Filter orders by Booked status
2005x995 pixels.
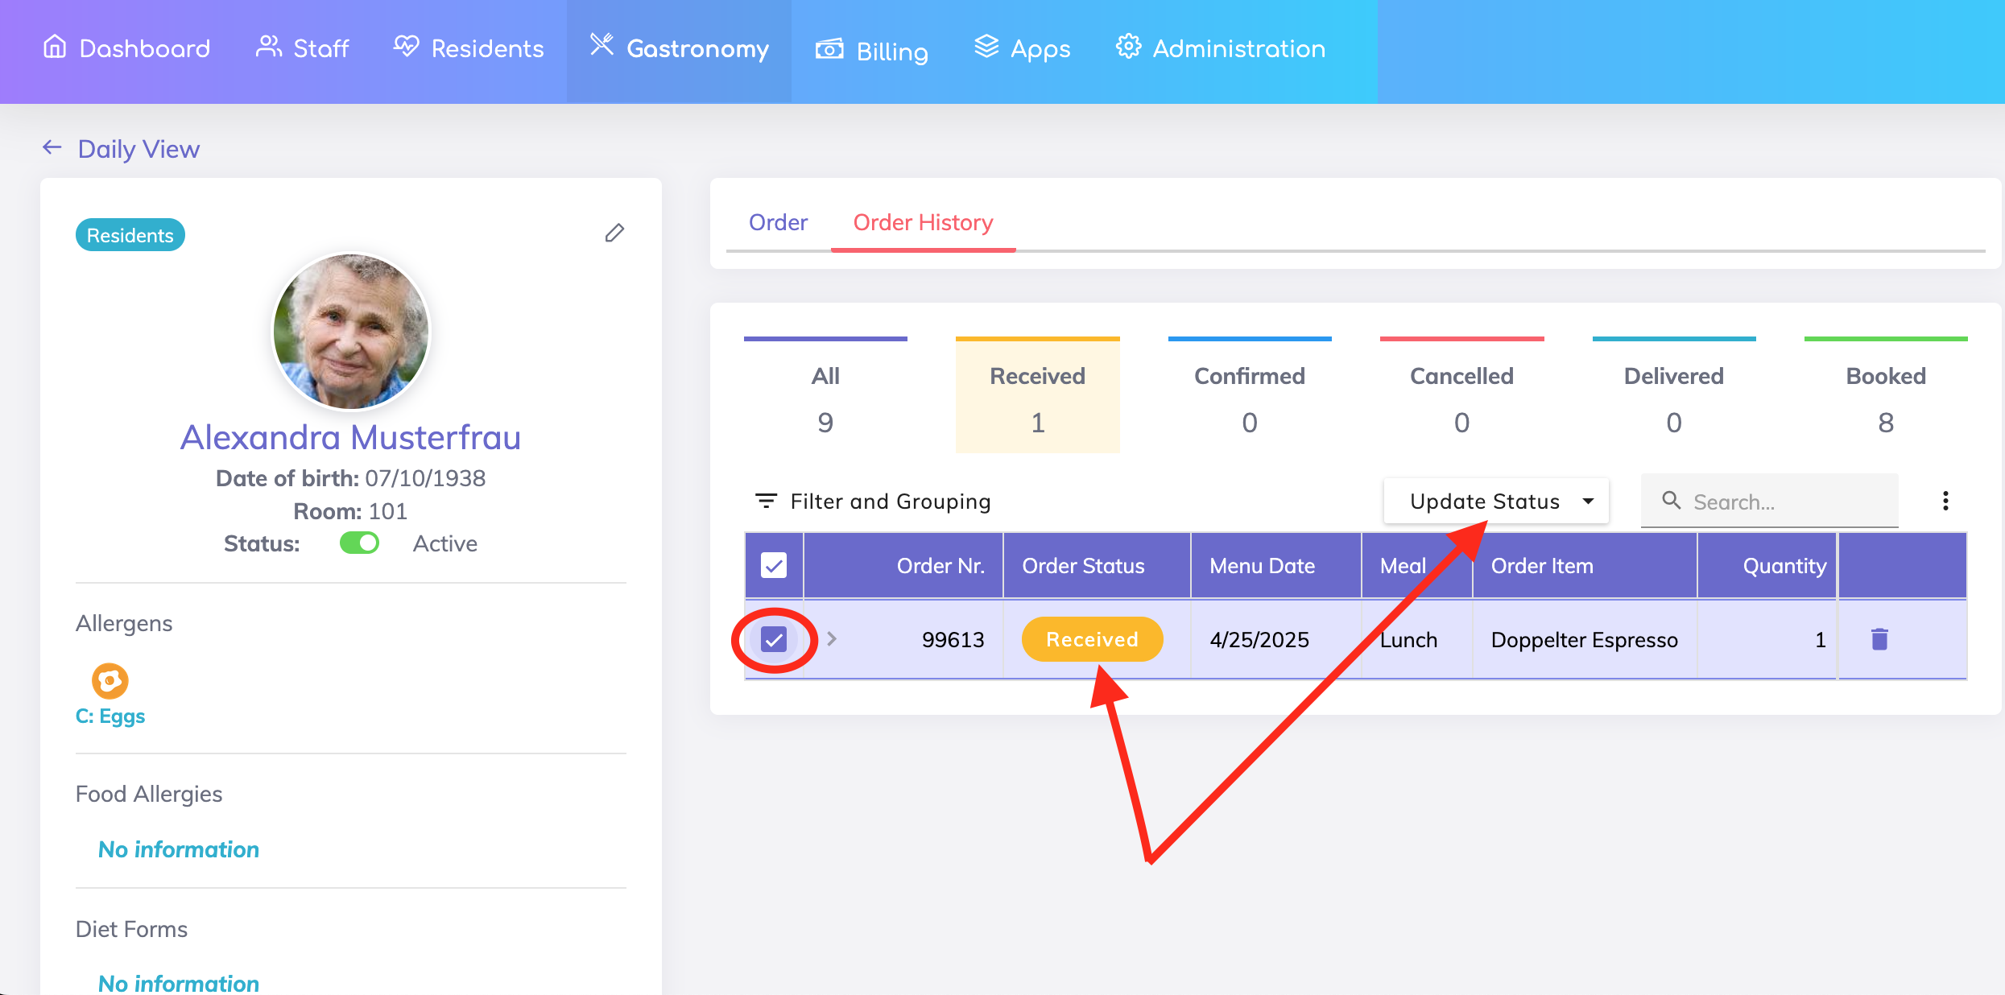[1885, 397]
